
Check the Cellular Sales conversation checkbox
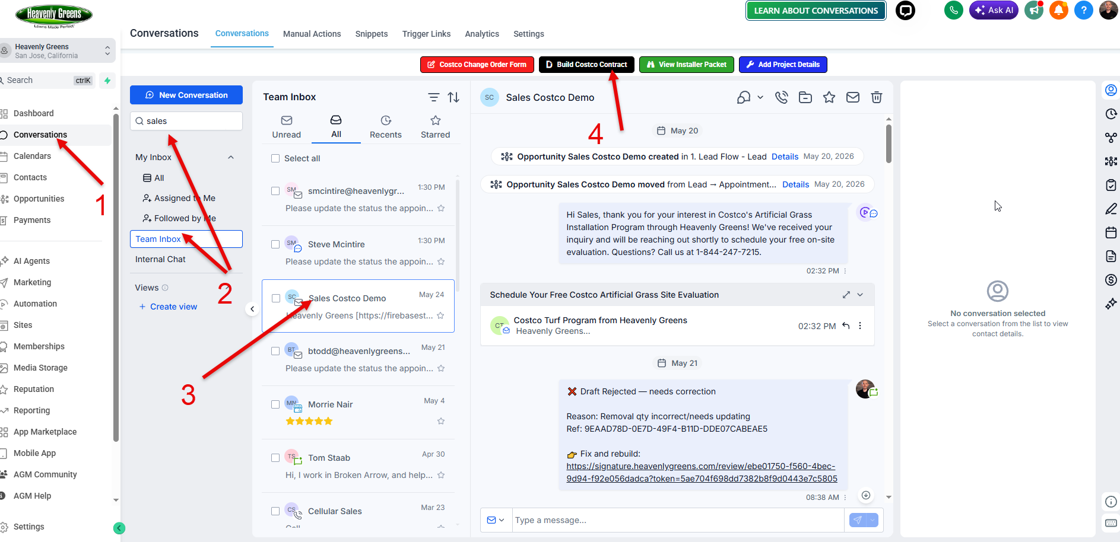click(x=275, y=511)
